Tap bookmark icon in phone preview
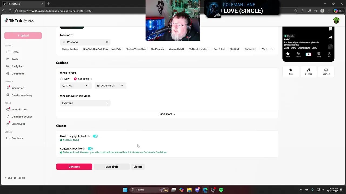346x194 pixels. click(x=330, y=29)
